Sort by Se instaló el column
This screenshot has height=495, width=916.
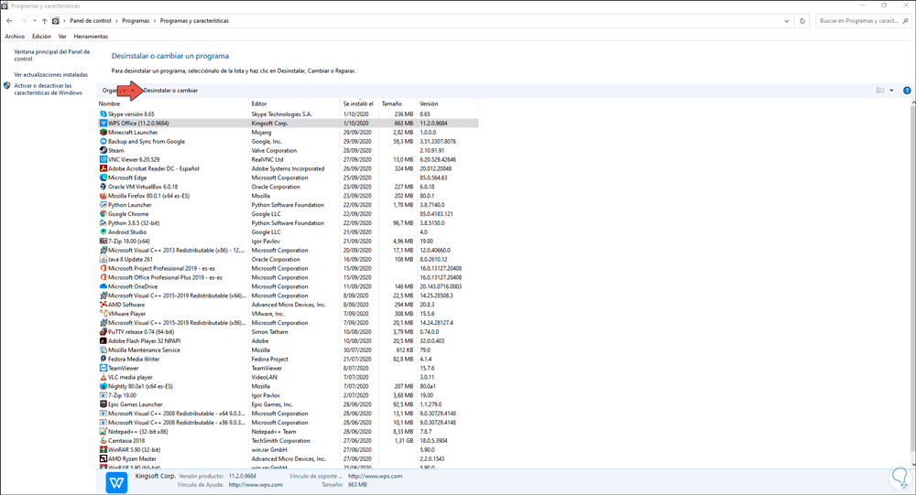click(x=360, y=104)
